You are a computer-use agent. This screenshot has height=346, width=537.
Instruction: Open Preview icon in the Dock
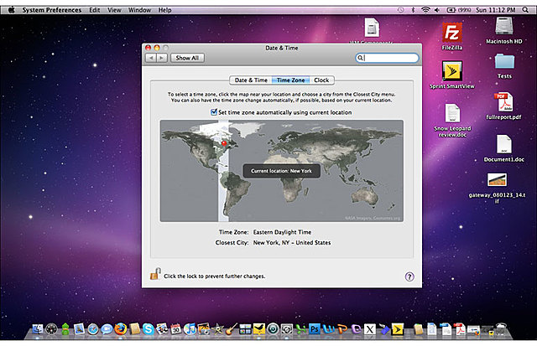(x=162, y=329)
